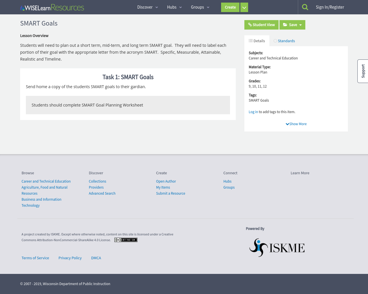
Task: Click the ISKME logo in the footer
Action: (x=277, y=247)
